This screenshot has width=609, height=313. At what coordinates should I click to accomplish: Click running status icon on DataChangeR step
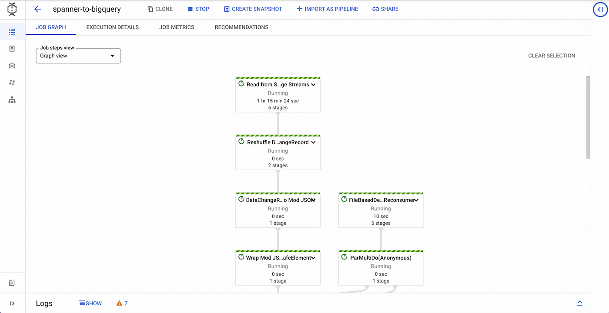pyautogui.click(x=241, y=199)
